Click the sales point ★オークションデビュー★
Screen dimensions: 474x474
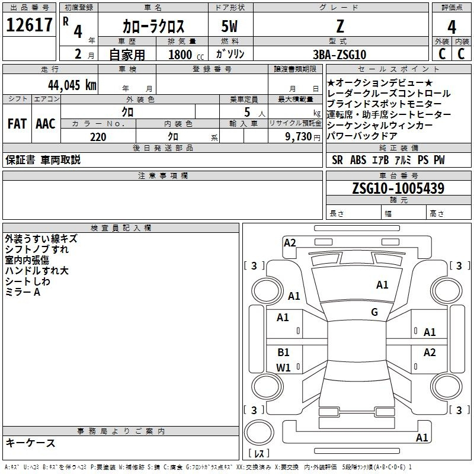tap(380, 83)
